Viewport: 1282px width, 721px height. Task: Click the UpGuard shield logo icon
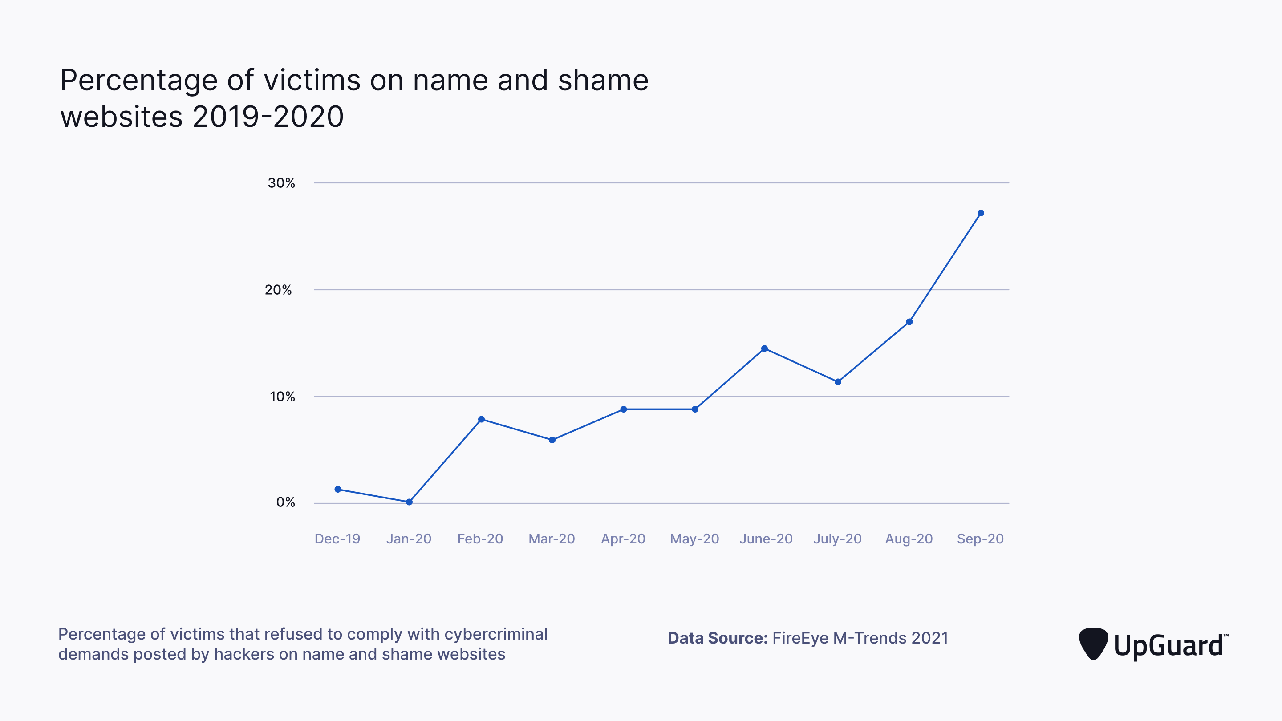pos(1093,644)
